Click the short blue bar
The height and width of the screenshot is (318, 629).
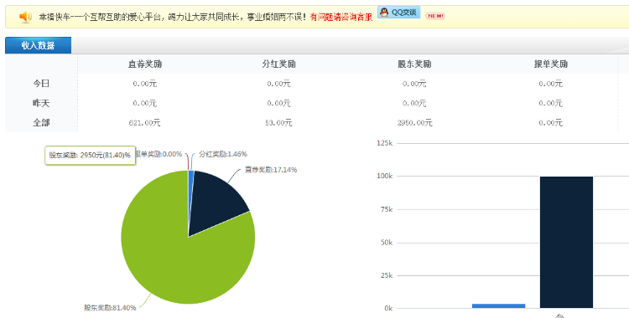click(499, 306)
